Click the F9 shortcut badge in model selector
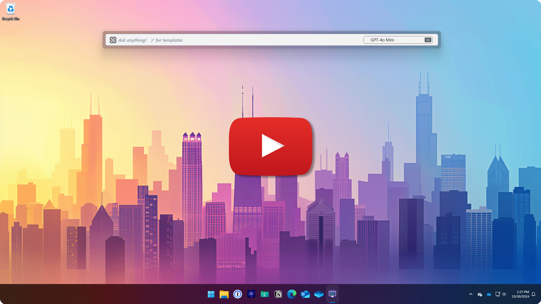Screen dimensions: 541x304 (428, 40)
